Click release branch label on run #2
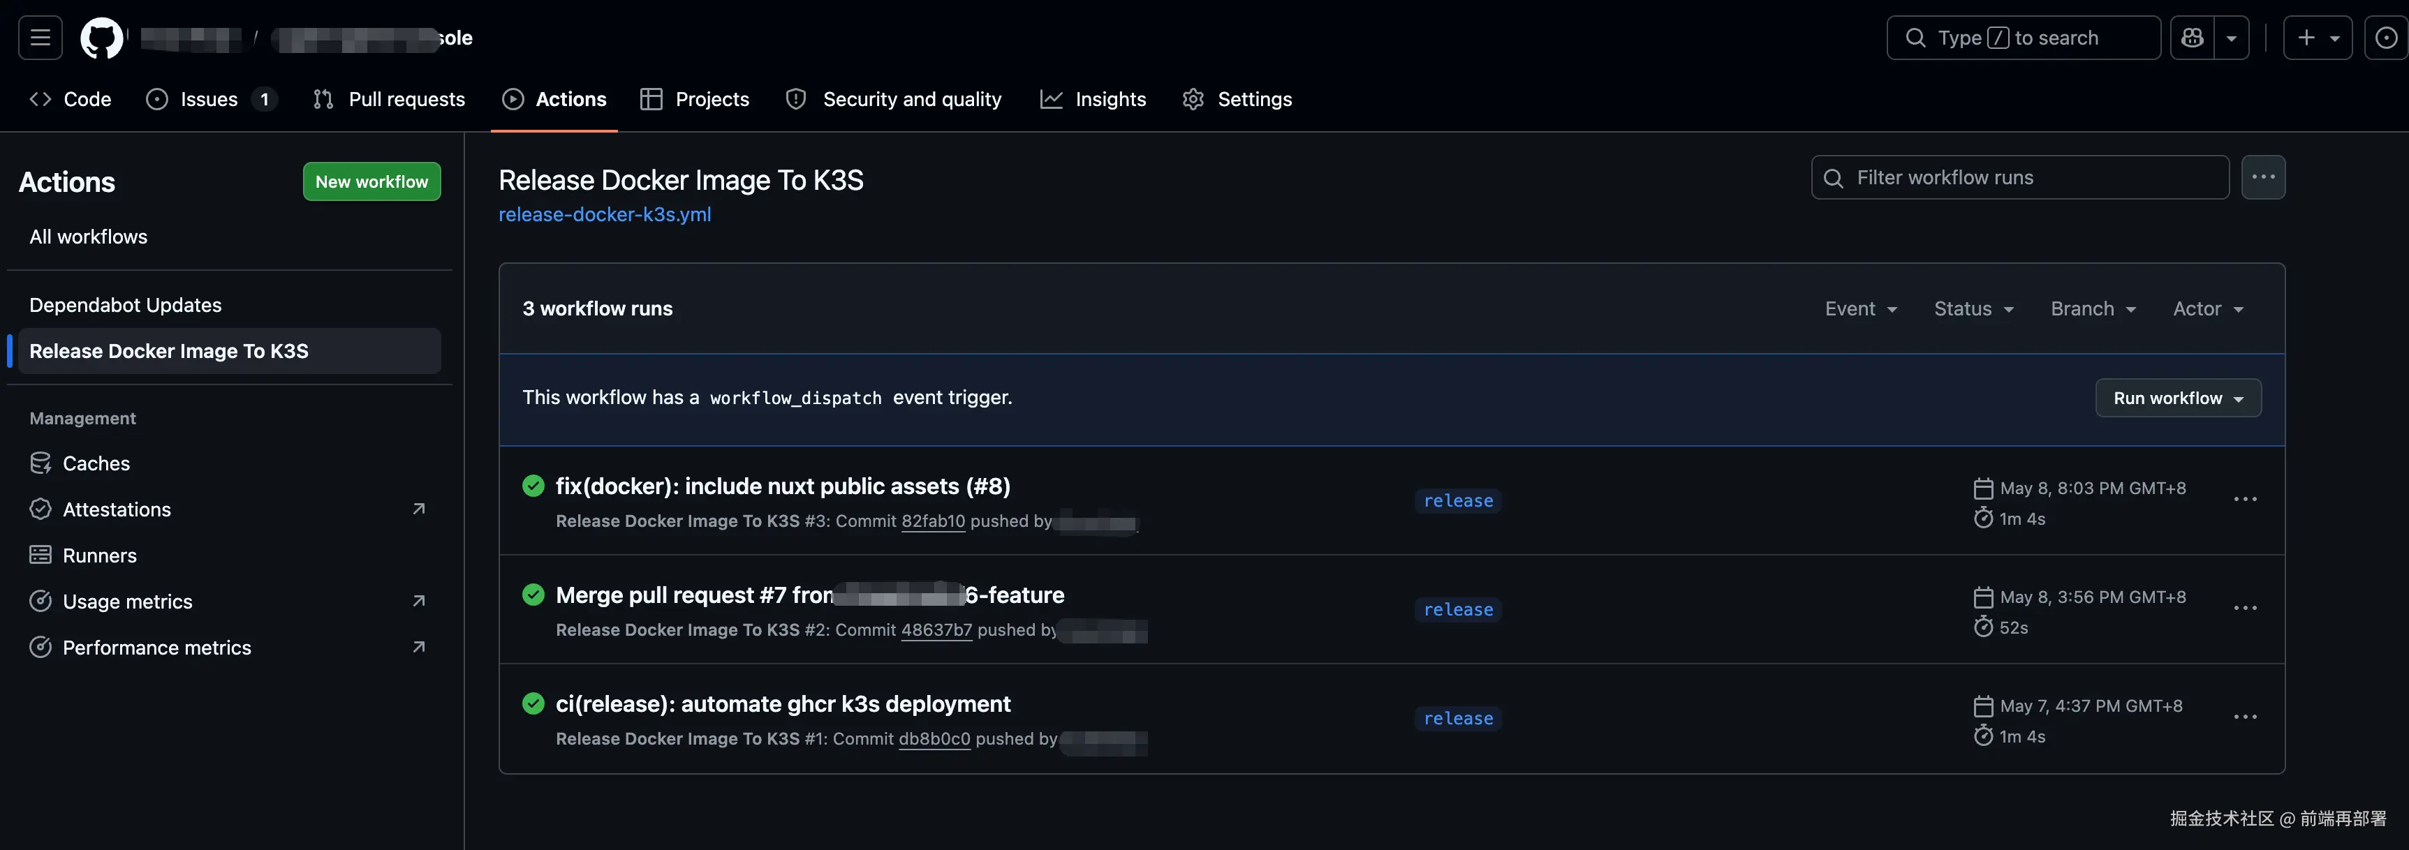 [x=1458, y=609]
